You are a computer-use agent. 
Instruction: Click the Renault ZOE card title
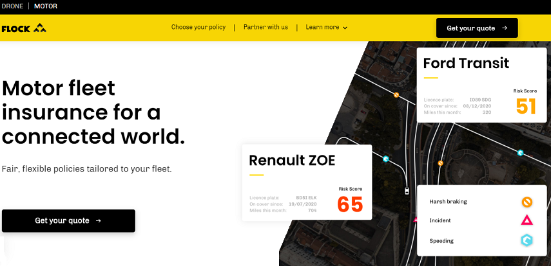point(292,161)
